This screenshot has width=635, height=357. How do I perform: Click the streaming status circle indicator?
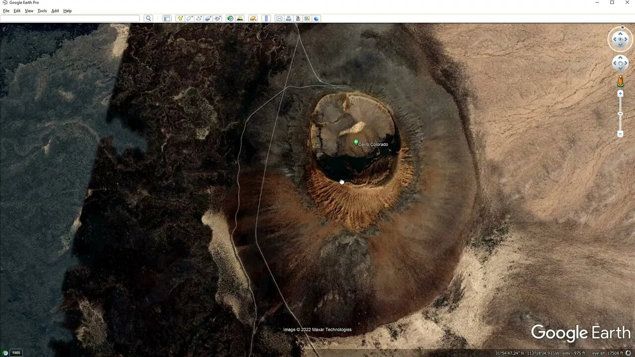[629, 353]
